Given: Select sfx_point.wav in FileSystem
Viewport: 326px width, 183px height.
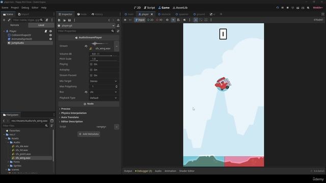Looking at the screenshot, I should [23, 154].
